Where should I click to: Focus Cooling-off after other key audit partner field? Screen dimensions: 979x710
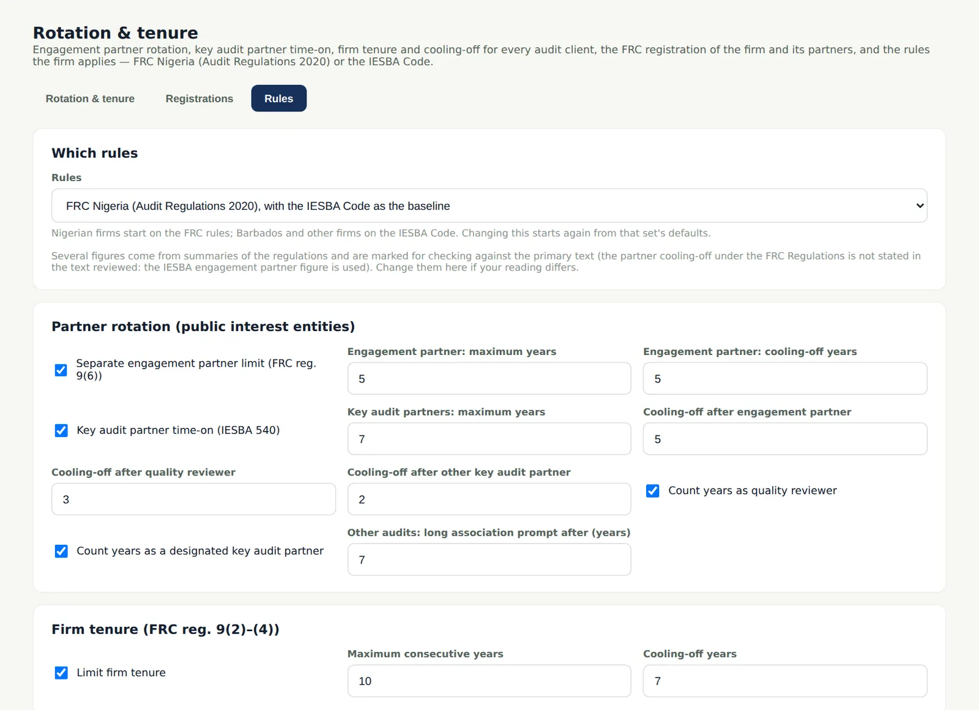[x=489, y=499]
